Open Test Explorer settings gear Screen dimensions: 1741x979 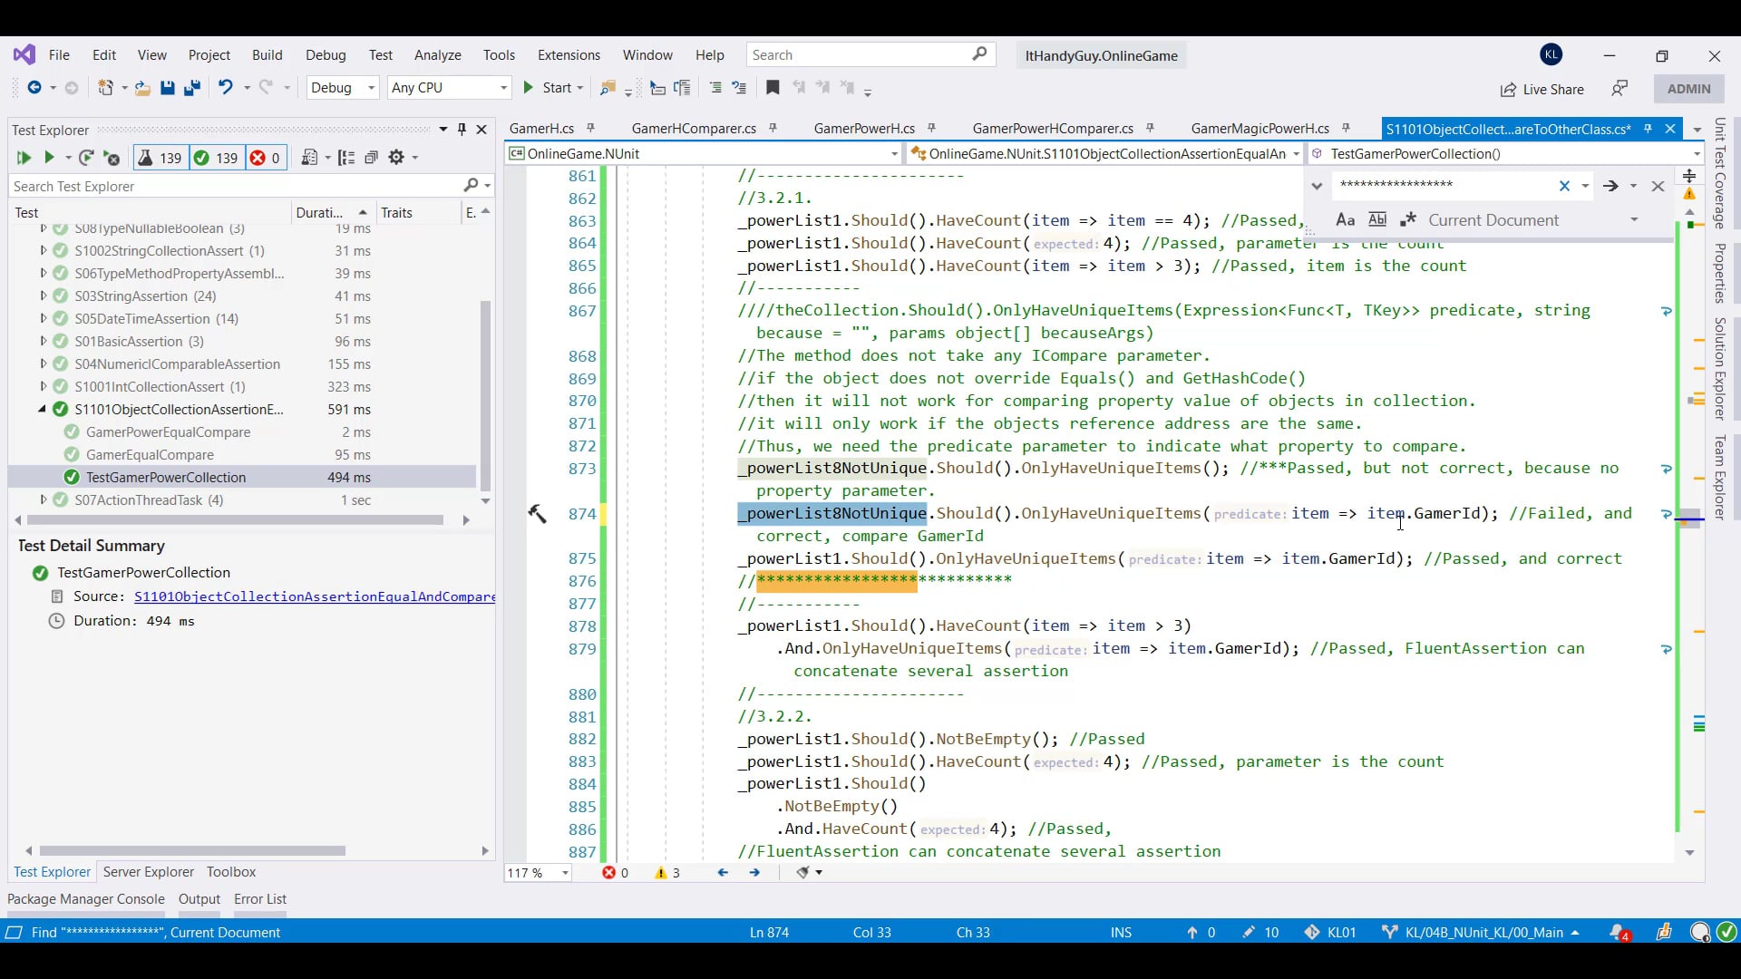point(396,158)
